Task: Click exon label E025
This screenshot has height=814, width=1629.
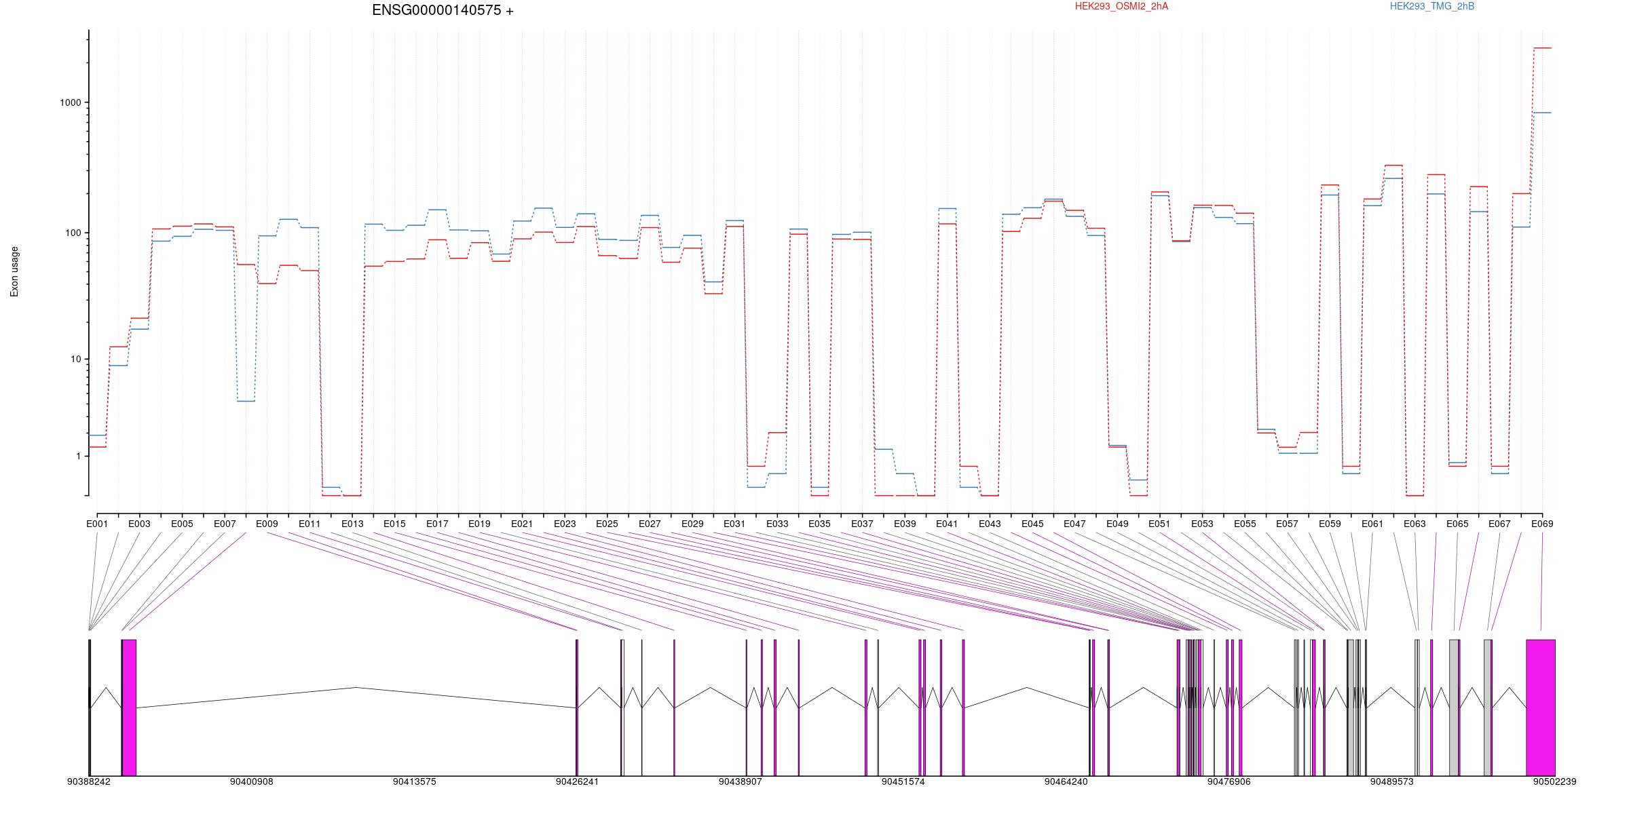Action: 607,524
